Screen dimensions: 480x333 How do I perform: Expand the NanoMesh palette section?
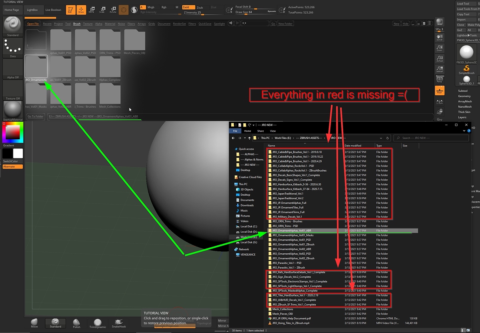465,106
